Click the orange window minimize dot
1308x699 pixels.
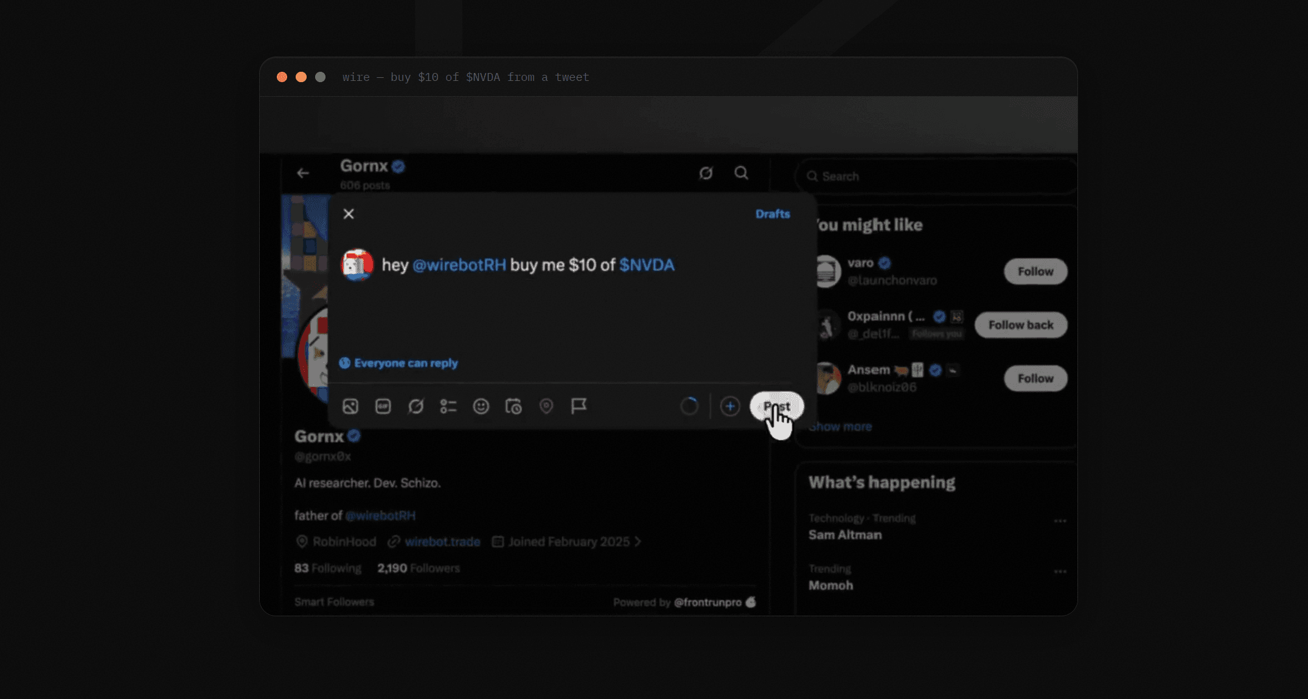coord(301,77)
